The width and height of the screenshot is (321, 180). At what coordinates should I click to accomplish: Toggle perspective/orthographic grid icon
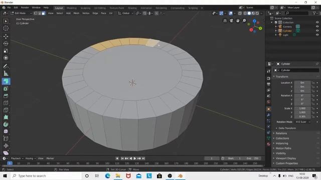[225, 20]
